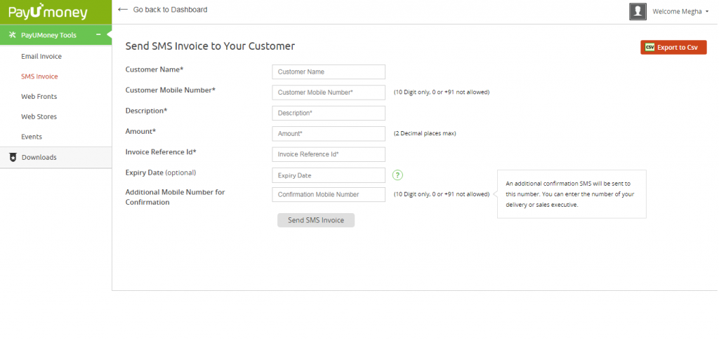Click the Send SMS Invoice button
Viewport: 719px width, 340px height.
(316, 220)
